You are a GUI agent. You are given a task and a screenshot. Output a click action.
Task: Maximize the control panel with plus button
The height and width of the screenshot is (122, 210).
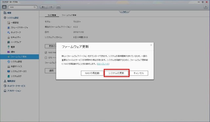pyautogui.click(x=203, y=2)
